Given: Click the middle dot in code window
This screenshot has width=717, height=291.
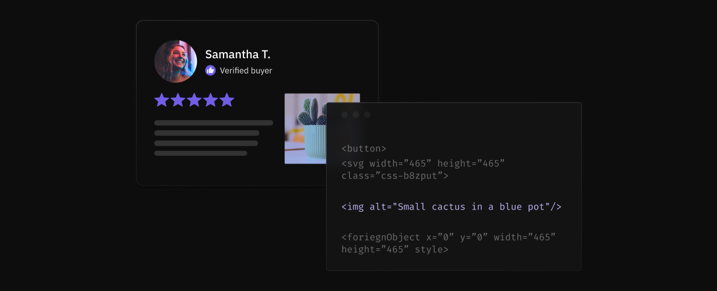Looking at the screenshot, I should pos(356,115).
